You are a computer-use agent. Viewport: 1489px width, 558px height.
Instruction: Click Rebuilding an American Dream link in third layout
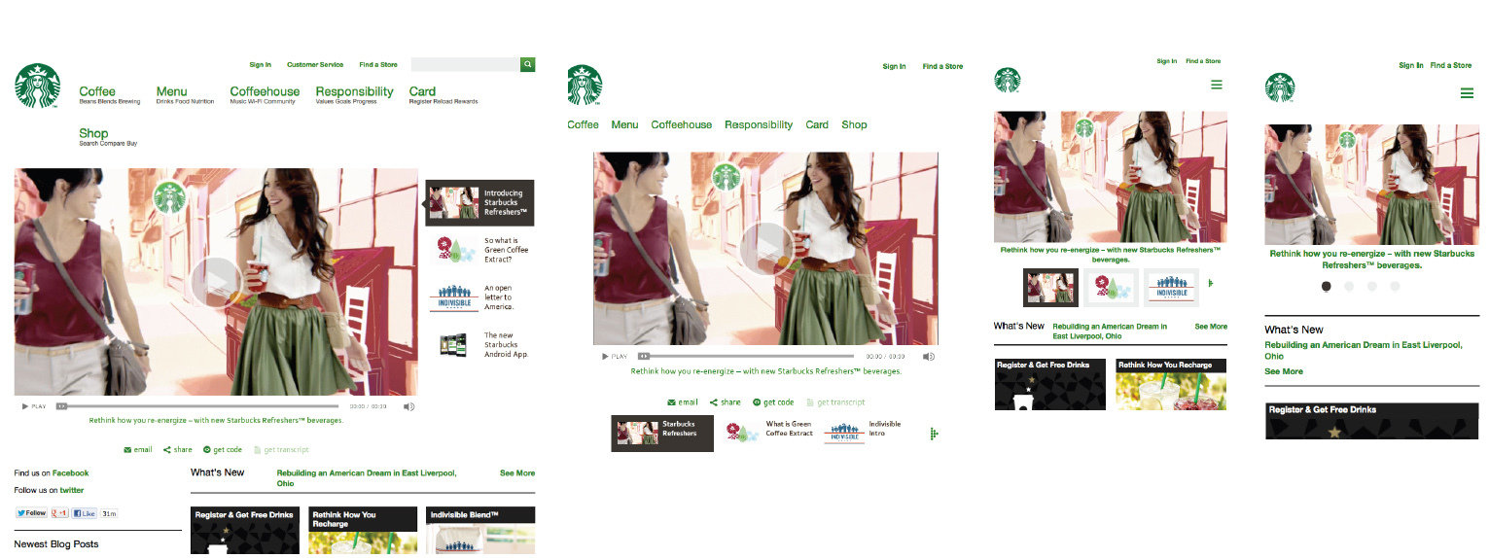click(x=1110, y=331)
